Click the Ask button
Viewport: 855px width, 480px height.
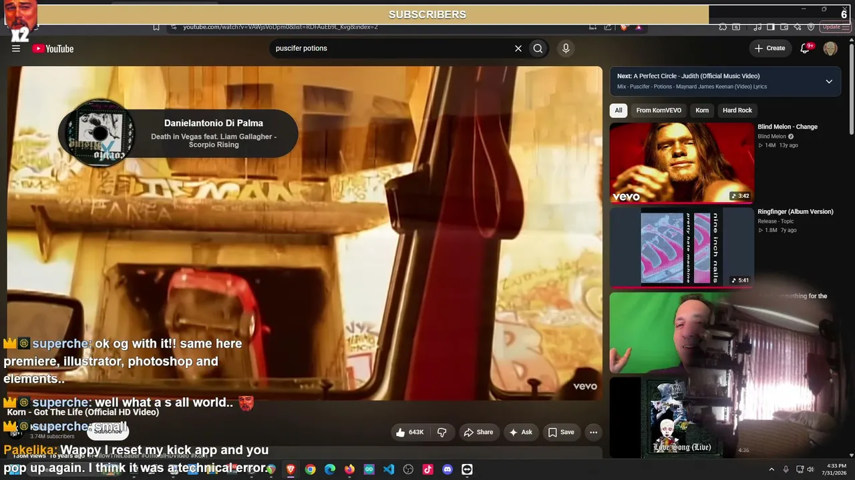521,432
